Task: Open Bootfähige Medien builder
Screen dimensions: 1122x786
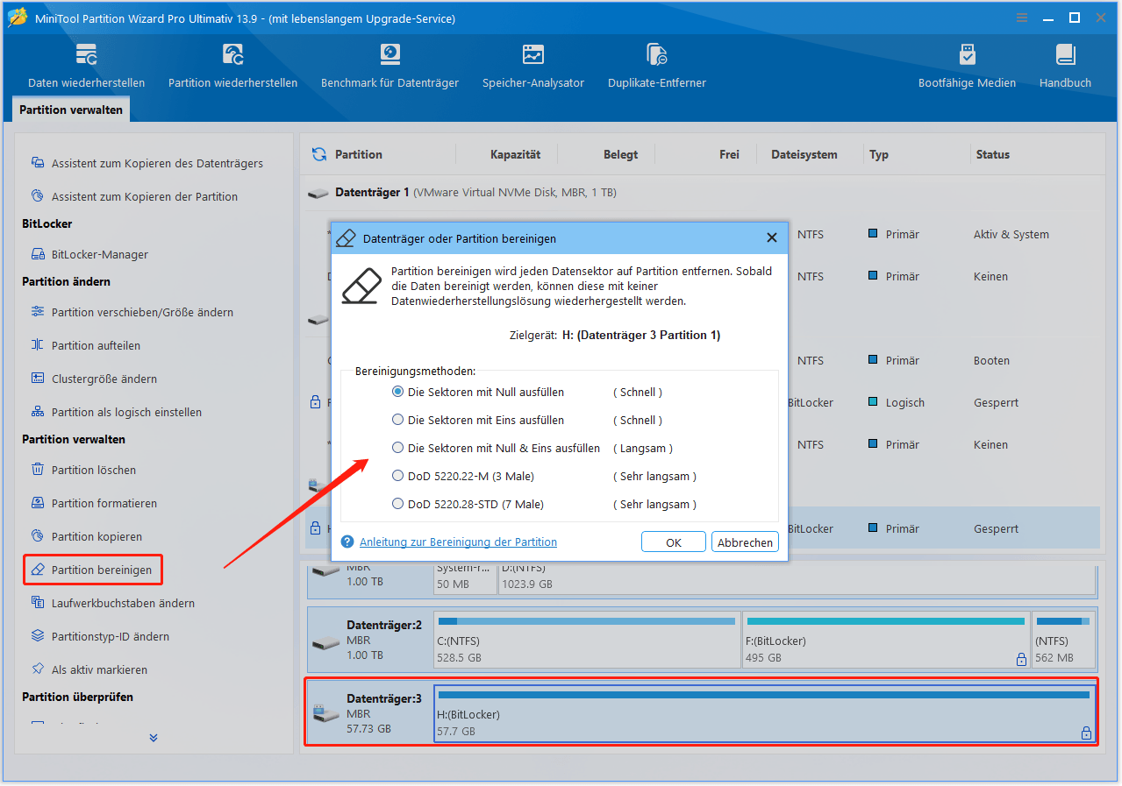Action: pyautogui.click(x=967, y=66)
